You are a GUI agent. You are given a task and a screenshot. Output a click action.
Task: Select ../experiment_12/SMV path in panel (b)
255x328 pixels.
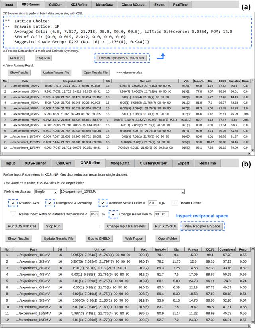tap(33, 320)
